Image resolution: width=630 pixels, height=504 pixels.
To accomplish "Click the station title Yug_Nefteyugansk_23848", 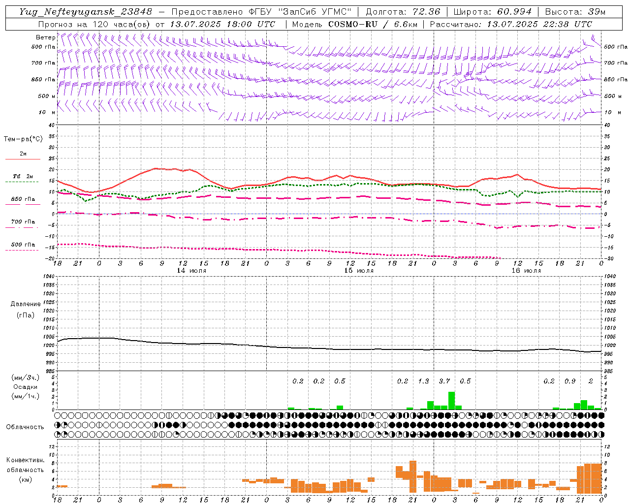I will (x=86, y=12).
